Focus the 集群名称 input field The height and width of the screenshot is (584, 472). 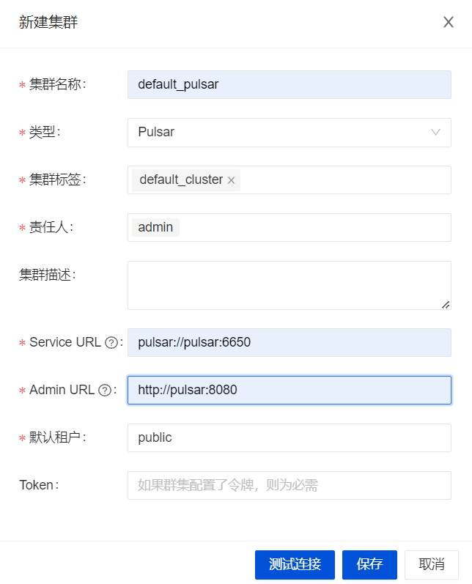pos(289,84)
